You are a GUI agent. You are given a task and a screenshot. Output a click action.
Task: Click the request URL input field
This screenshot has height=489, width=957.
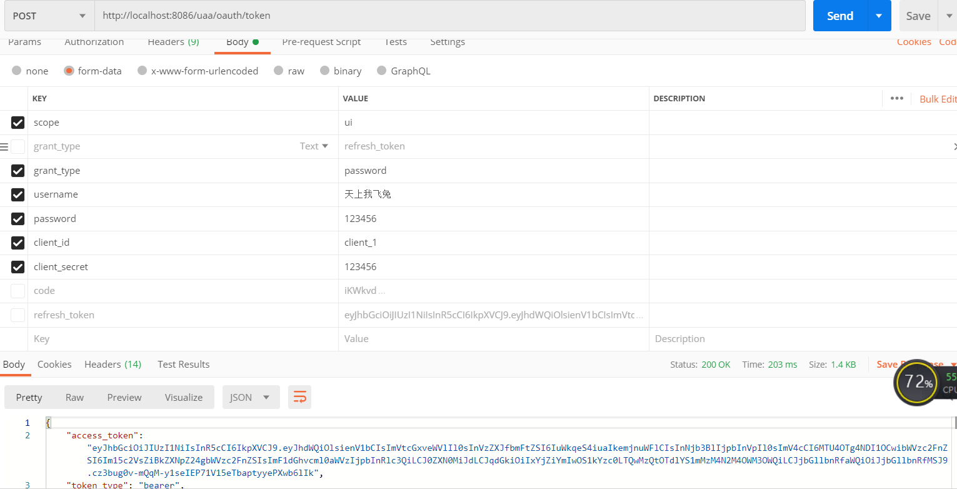(450, 16)
